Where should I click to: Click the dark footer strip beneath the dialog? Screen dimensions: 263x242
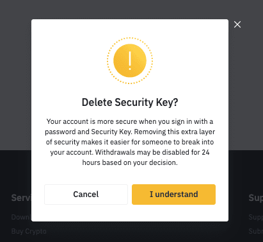tap(131, 232)
